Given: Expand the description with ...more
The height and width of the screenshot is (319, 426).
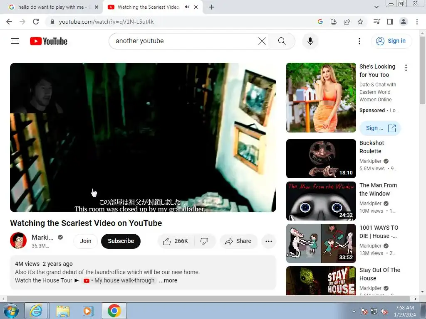Looking at the screenshot, I should [168, 280].
